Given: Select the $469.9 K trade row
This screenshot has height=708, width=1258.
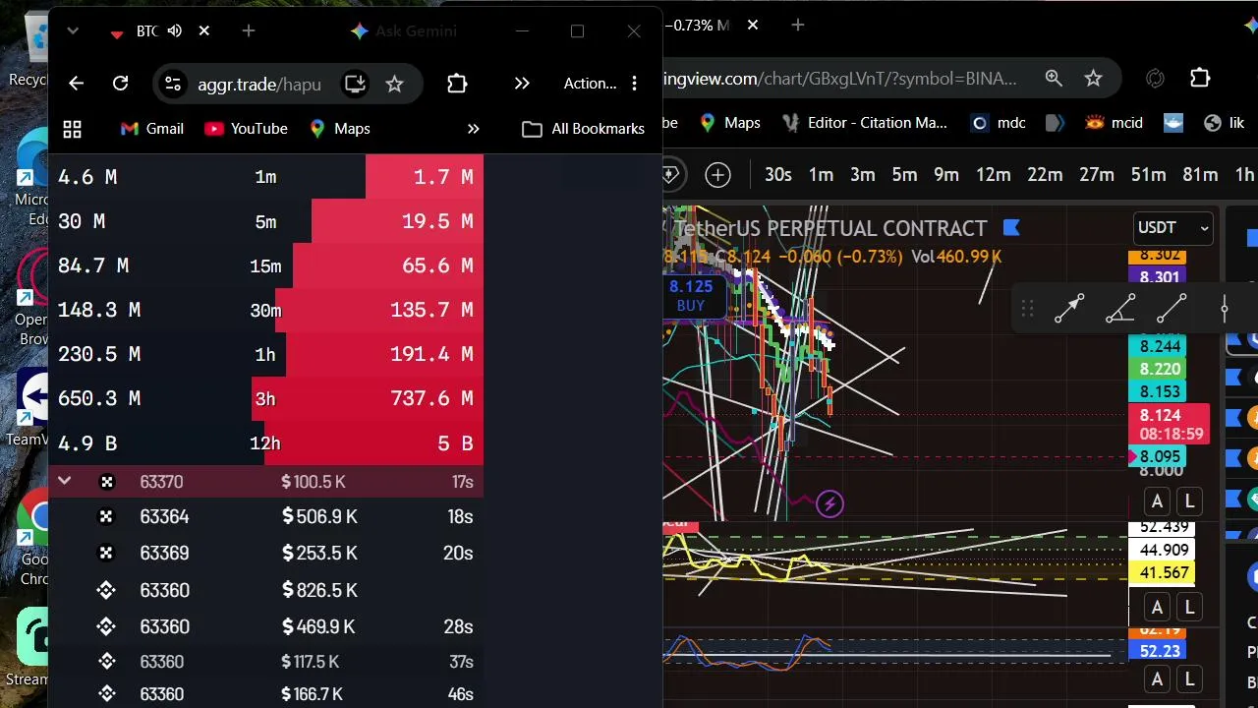Looking at the screenshot, I should [265, 626].
